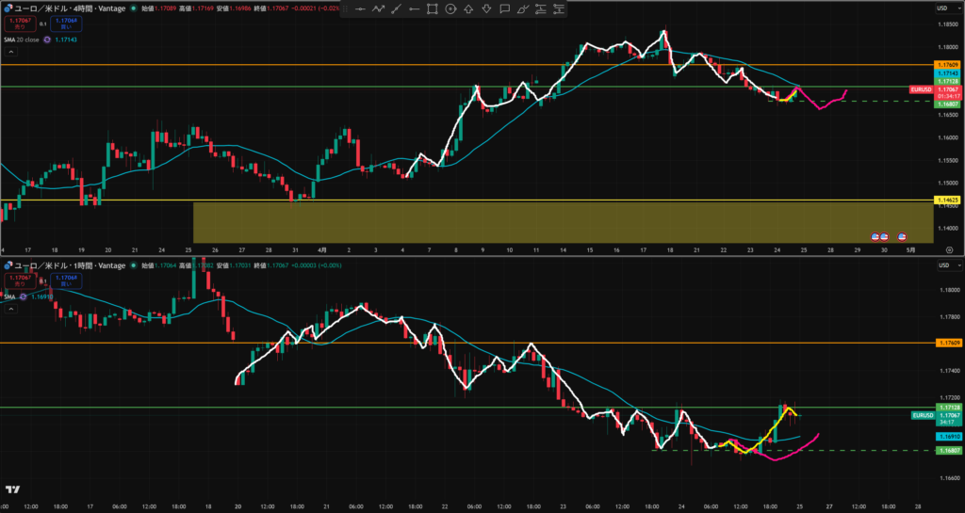This screenshot has width=965, height=513.
Task: Select the comment callout tool
Action: (x=504, y=9)
